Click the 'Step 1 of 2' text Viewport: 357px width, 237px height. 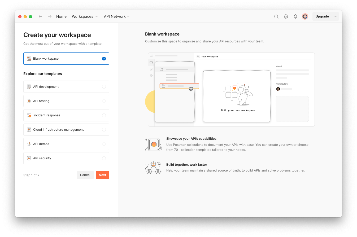(31, 175)
